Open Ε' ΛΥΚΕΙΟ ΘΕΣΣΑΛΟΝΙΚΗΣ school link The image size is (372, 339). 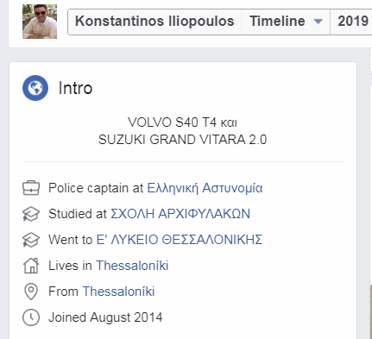pos(180,240)
